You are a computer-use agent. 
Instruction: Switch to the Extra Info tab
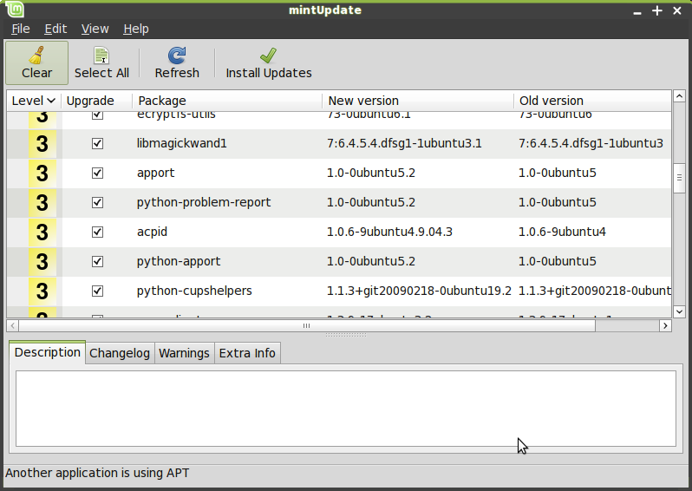(x=247, y=353)
